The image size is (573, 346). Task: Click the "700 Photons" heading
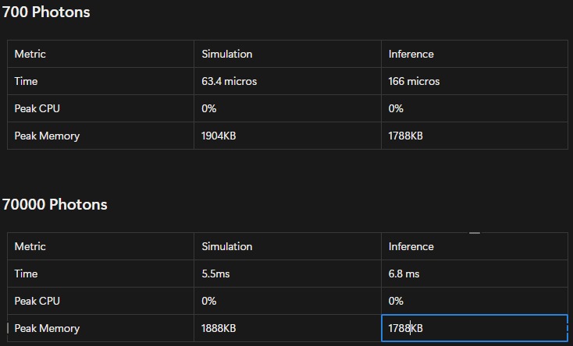point(46,12)
